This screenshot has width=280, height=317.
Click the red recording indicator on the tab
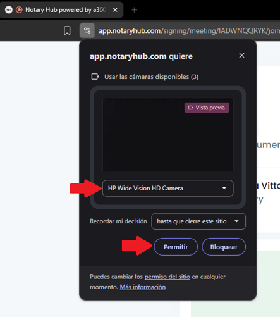19,9
